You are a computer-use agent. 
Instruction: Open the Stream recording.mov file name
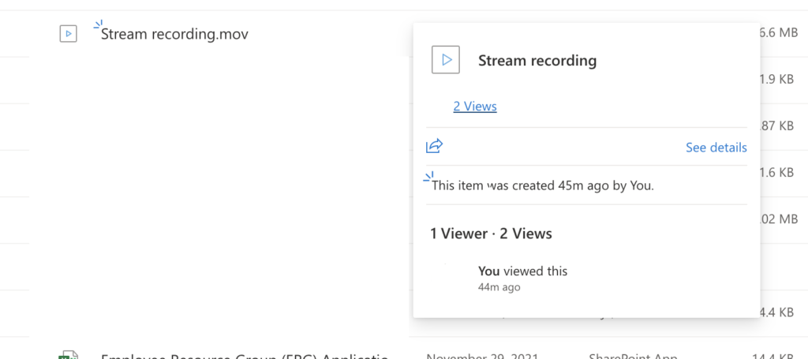tap(174, 34)
